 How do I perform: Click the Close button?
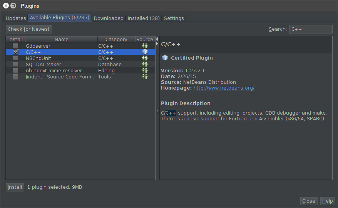(x=309, y=201)
